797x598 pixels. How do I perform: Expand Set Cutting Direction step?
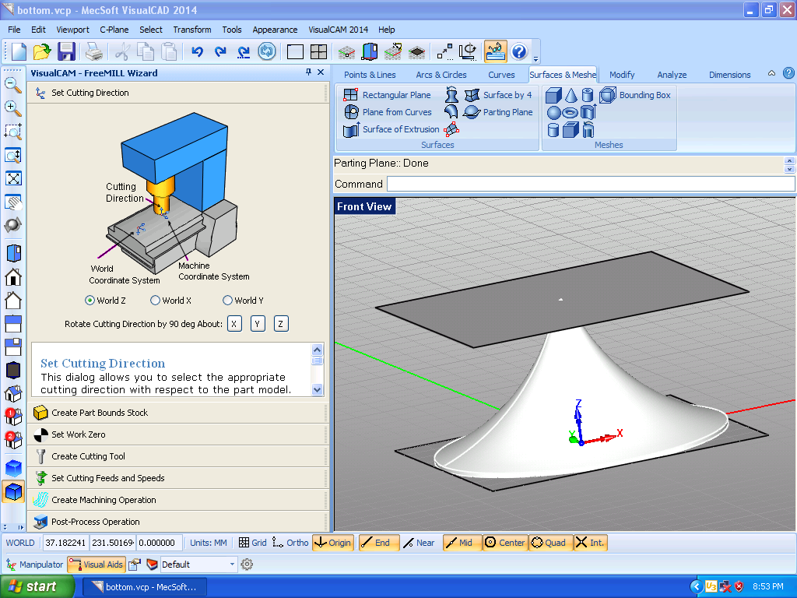coord(178,93)
